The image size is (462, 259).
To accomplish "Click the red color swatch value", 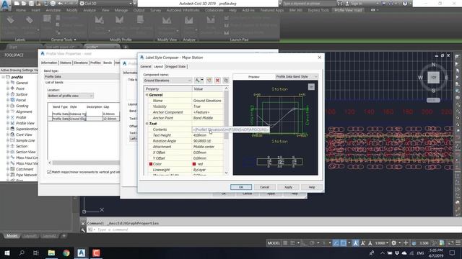I will coord(194,164).
